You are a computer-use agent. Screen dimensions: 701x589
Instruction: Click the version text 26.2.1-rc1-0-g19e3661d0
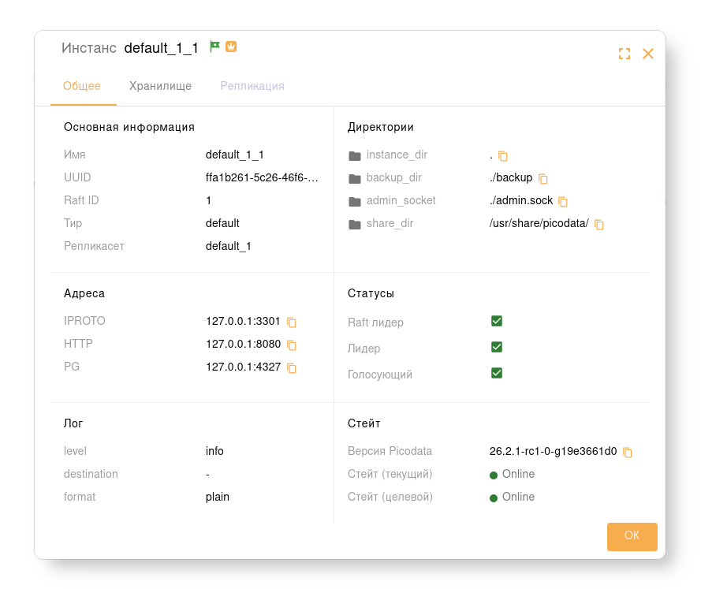pyautogui.click(x=553, y=451)
